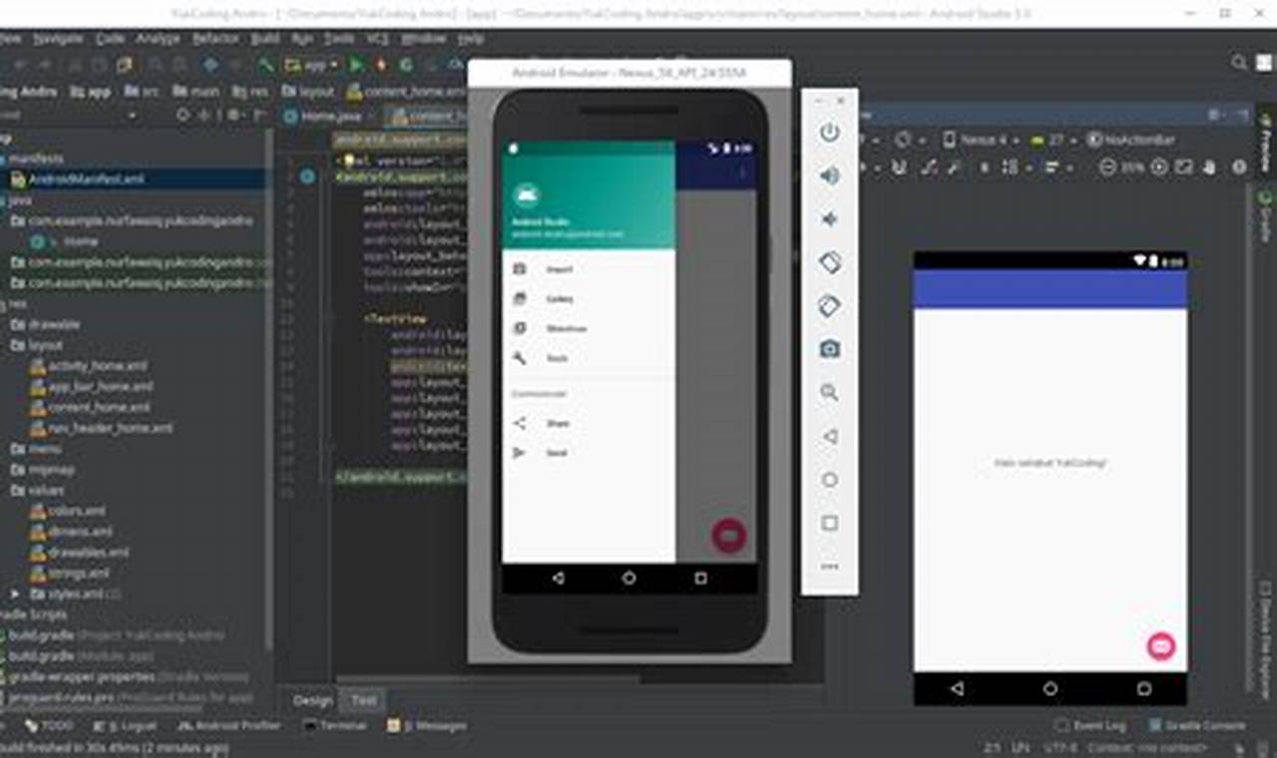Click the Android head avatar in drawer header
This screenshot has width=1277, height=758.
point(526,195)
